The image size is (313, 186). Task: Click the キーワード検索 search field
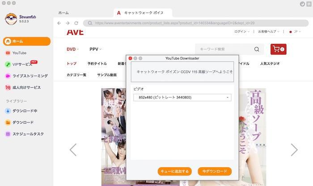click(224, 49)
